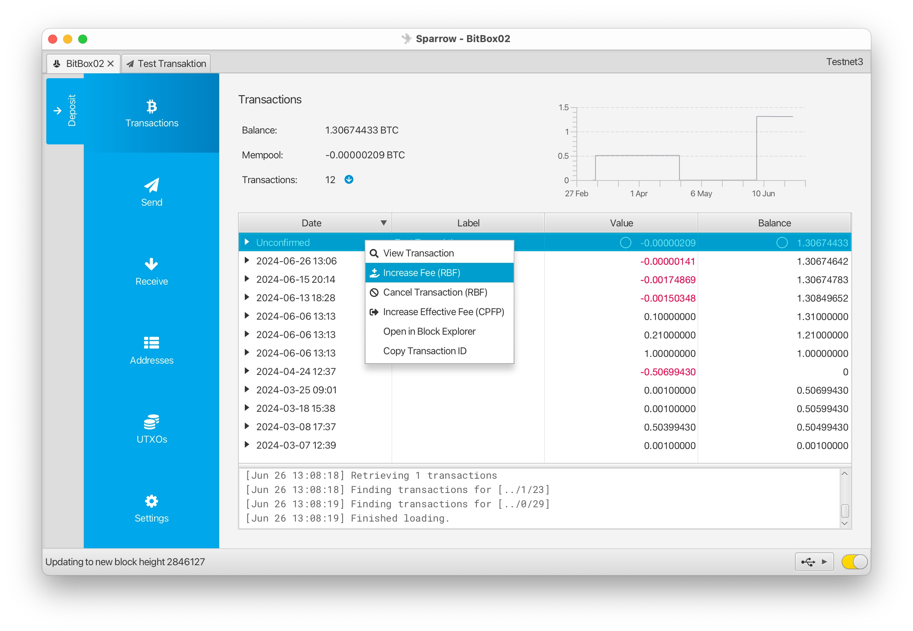Click the Testnet3 network label
The height and width of the screenshot is (631, 913).
tap(845, 62)
